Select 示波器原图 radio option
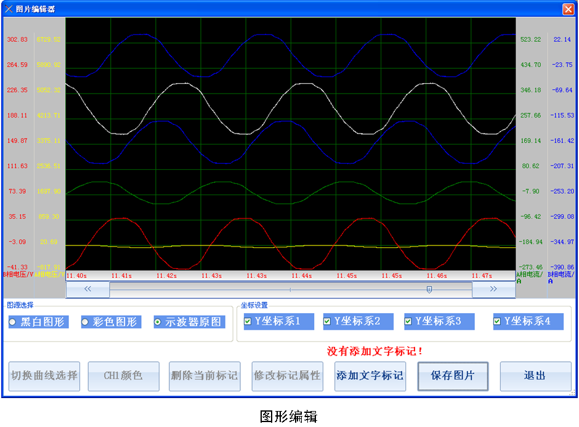 click(x=158, y=322)
